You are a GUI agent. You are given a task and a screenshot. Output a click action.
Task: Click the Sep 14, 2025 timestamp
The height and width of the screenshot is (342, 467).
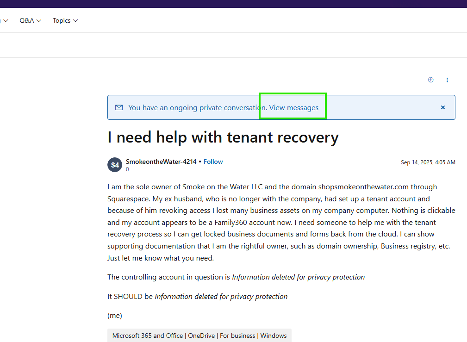428,162
